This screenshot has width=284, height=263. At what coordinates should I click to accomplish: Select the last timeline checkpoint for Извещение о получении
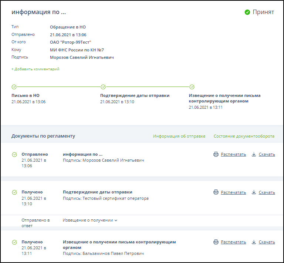(192, 87)
